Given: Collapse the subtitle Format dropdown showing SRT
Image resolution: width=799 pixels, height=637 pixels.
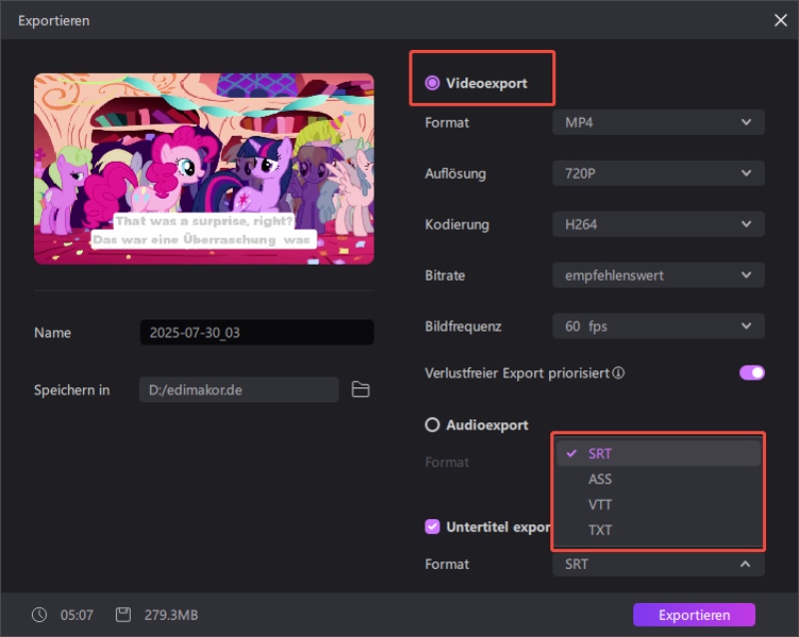Looking at the screenshot, I should [x=658, y=564].
